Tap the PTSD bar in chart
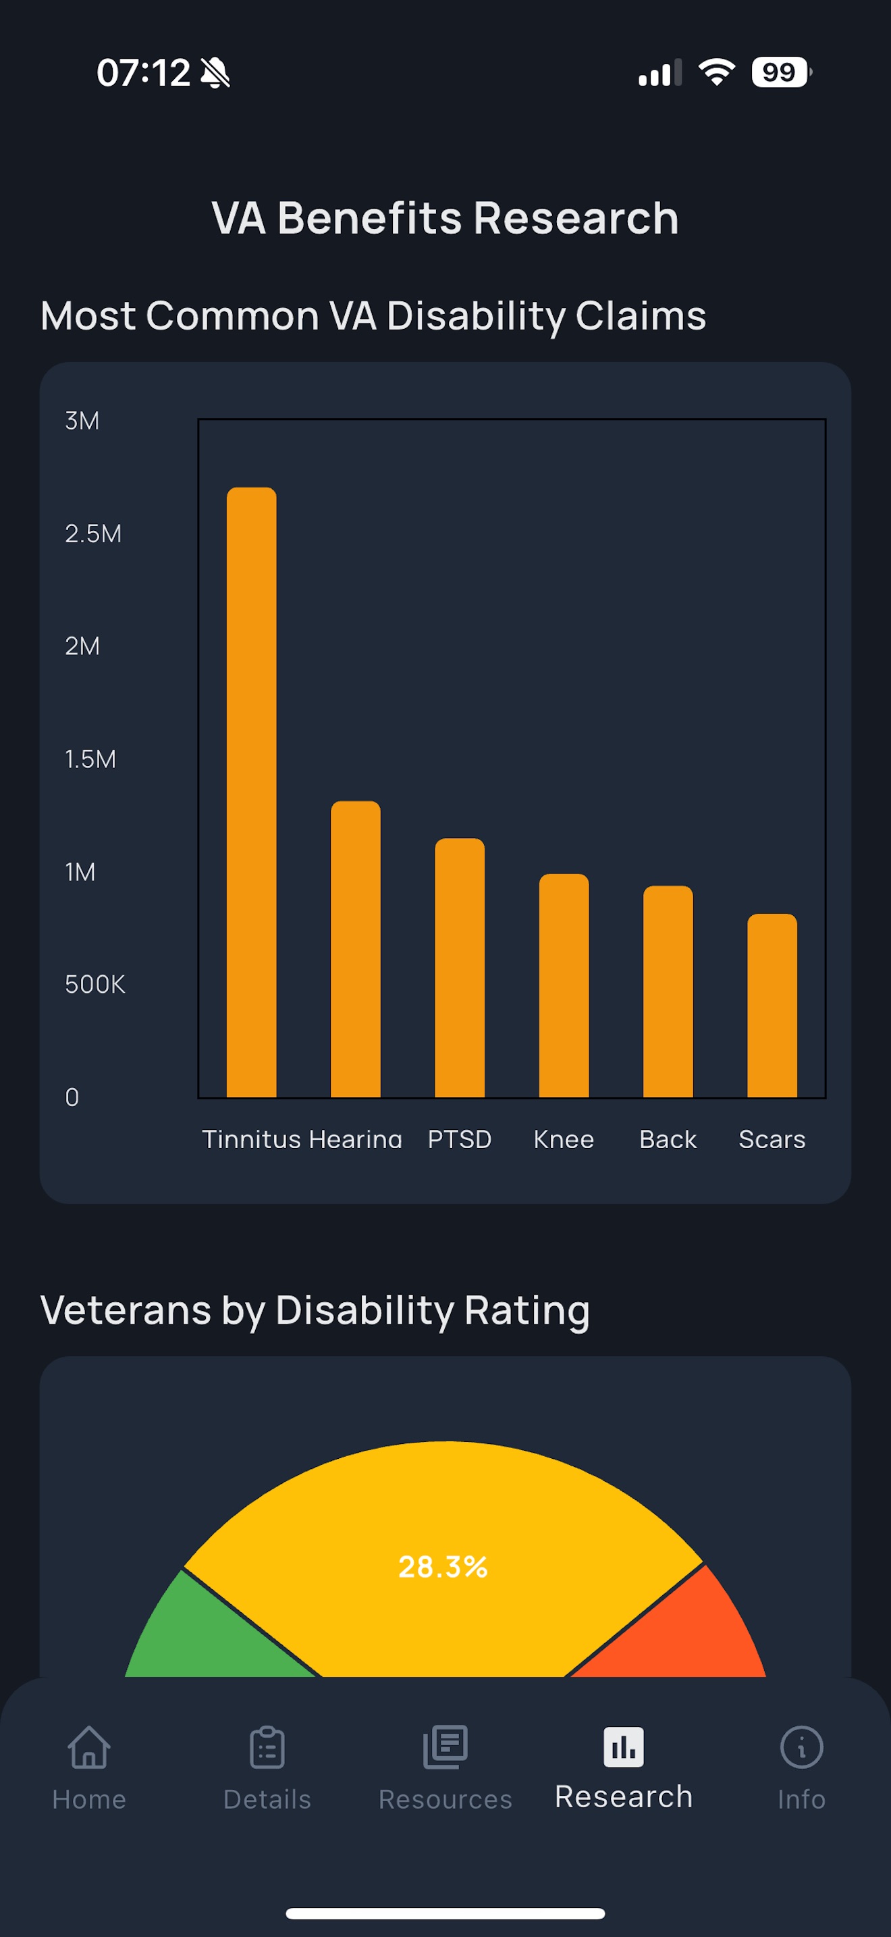This screenshot has height=1937, width=891. click(460, 968)
